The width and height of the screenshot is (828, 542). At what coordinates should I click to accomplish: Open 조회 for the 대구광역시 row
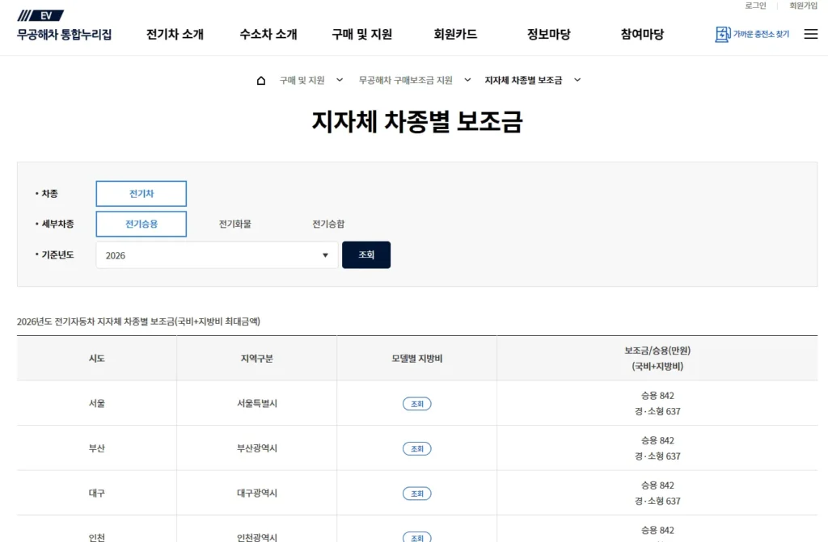pos(416,493)
